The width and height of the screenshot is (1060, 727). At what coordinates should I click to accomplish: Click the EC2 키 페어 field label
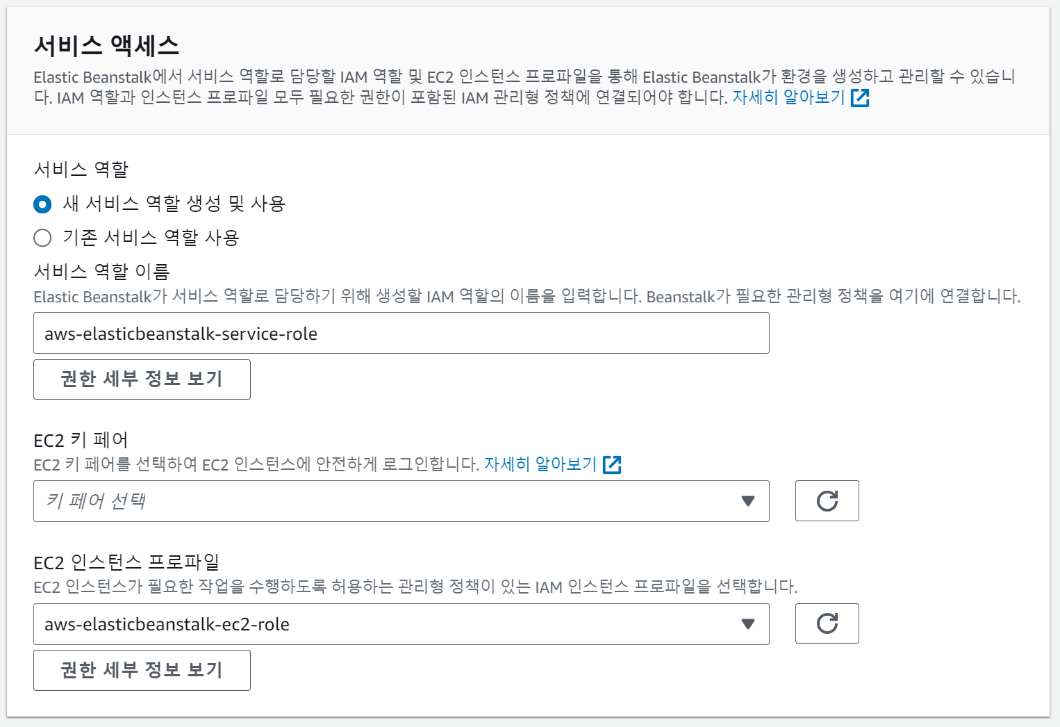coord(81,440)
